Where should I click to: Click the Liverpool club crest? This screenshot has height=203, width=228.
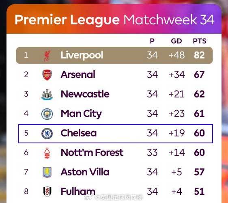(x=47, y=56)
